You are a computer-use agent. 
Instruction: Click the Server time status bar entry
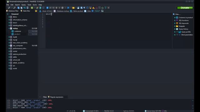(153, 111)
